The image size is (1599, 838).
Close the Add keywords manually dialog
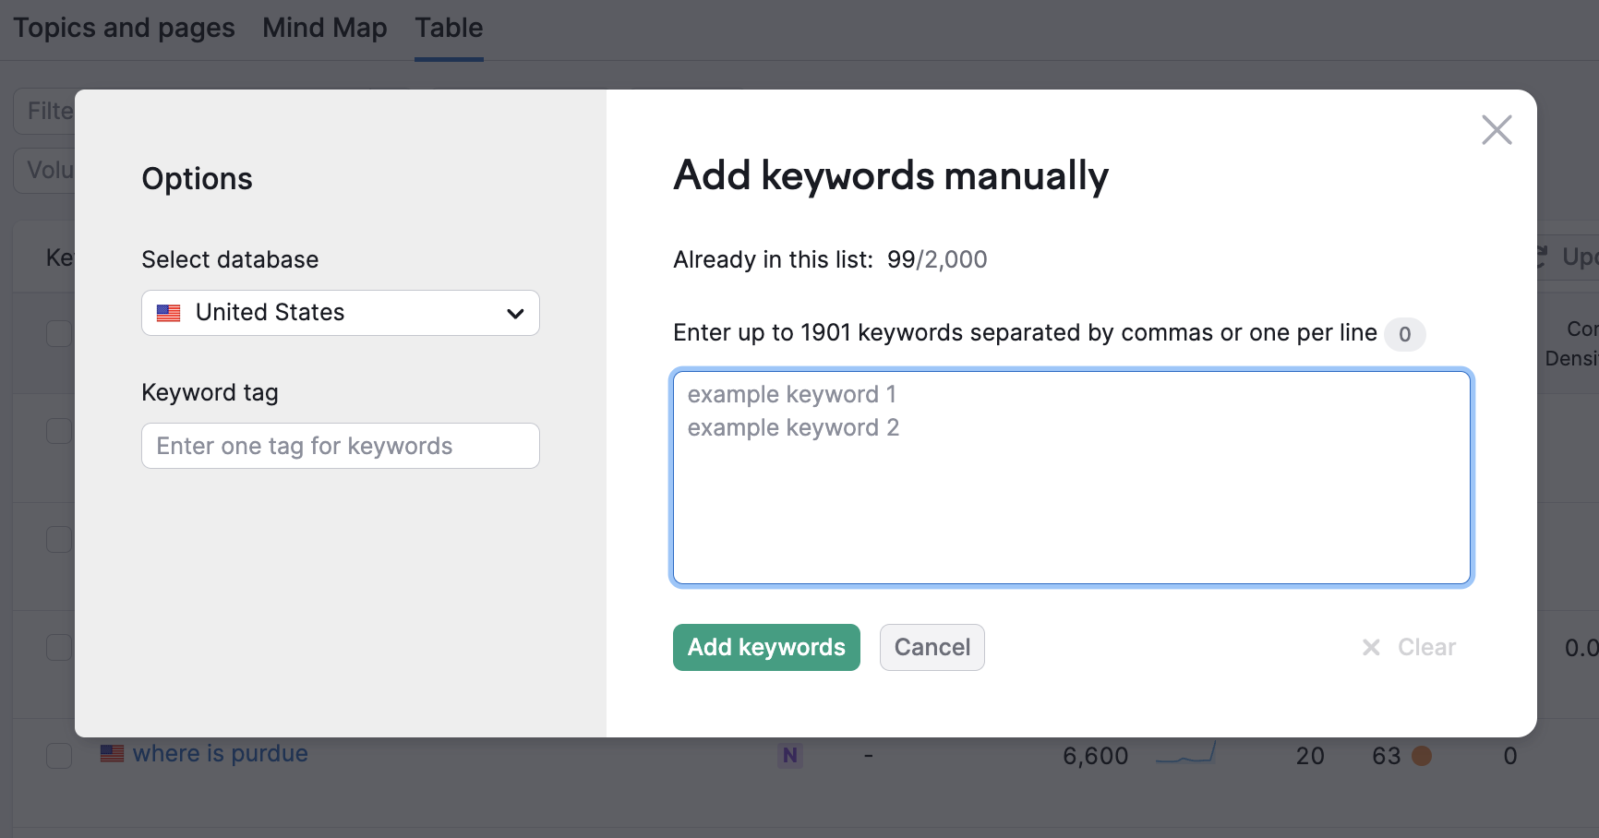[x=1496, y=130]
